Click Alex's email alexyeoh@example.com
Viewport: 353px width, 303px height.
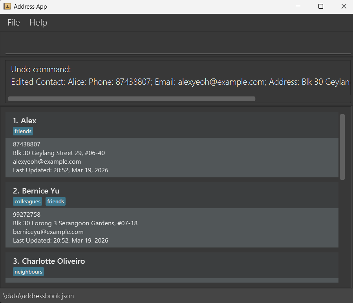[x=47, y=162]
